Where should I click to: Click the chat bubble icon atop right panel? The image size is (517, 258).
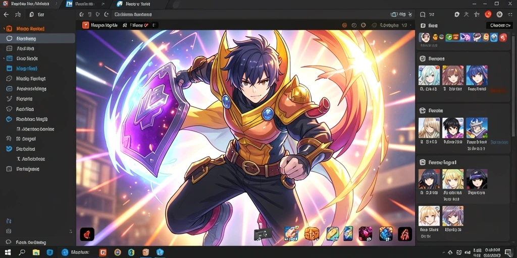[x=423, y=15]
